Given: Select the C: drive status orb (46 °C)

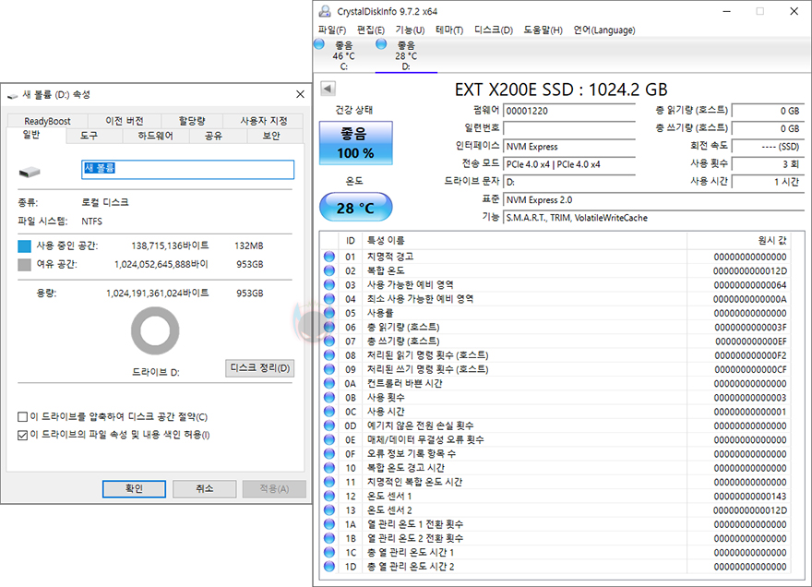Looking at the screenshot, I should pyautogui.click(x=319, y=44).
